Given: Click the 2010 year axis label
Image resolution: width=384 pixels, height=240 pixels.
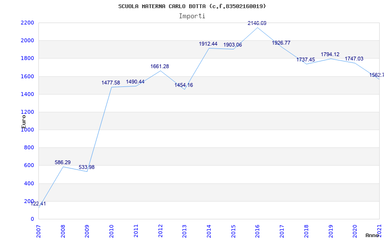Looking at the screenshot, I should pyautogui.click(x=111, y=231).
